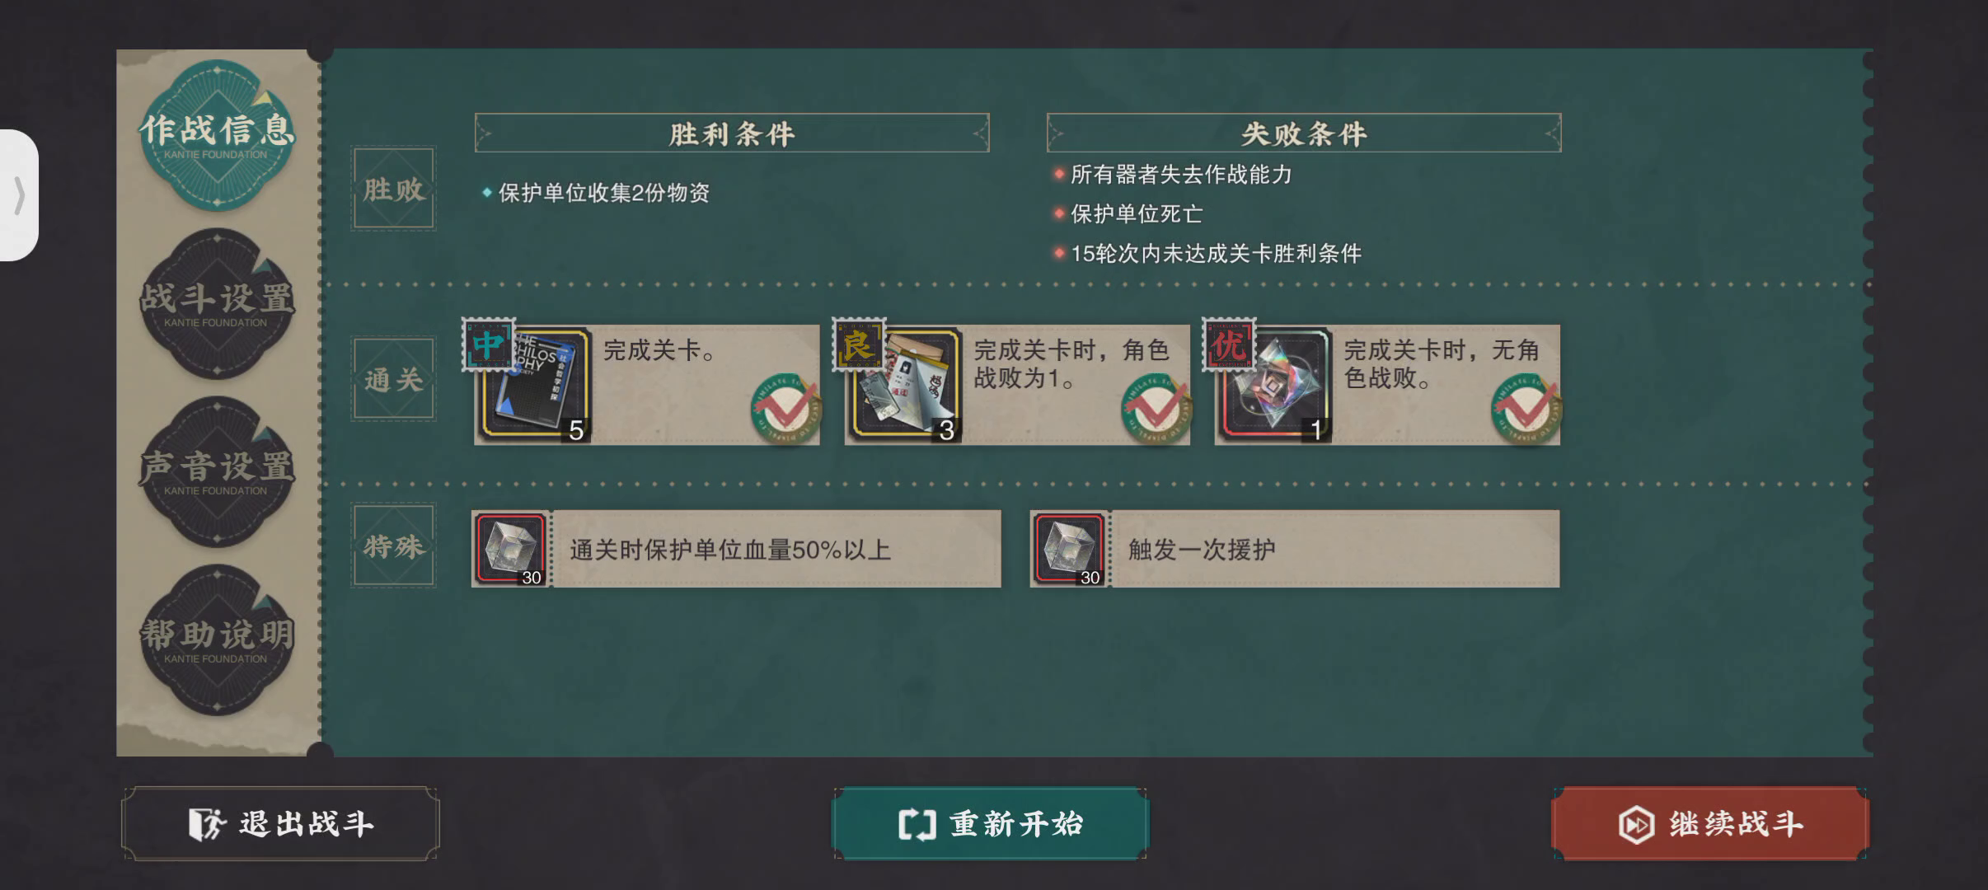Image resolution: width=1988 pixels, height=890 pixels.
Task: Click checkmark seal on 无角色战败 objective
Action: [x=1526, y=408]
